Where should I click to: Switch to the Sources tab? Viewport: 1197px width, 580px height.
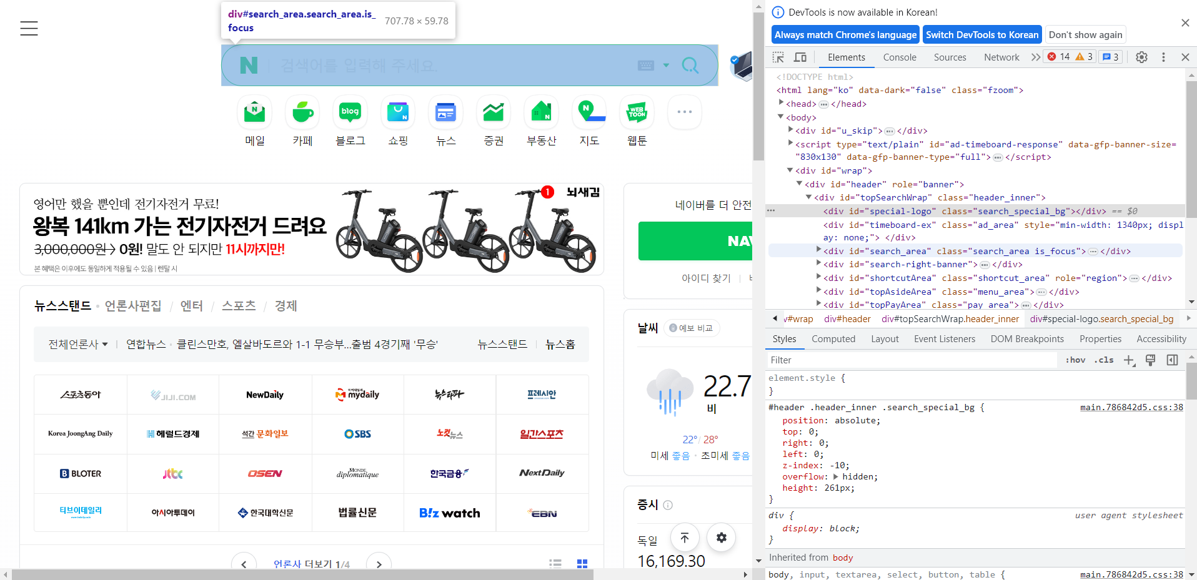(x=950, y=57)
